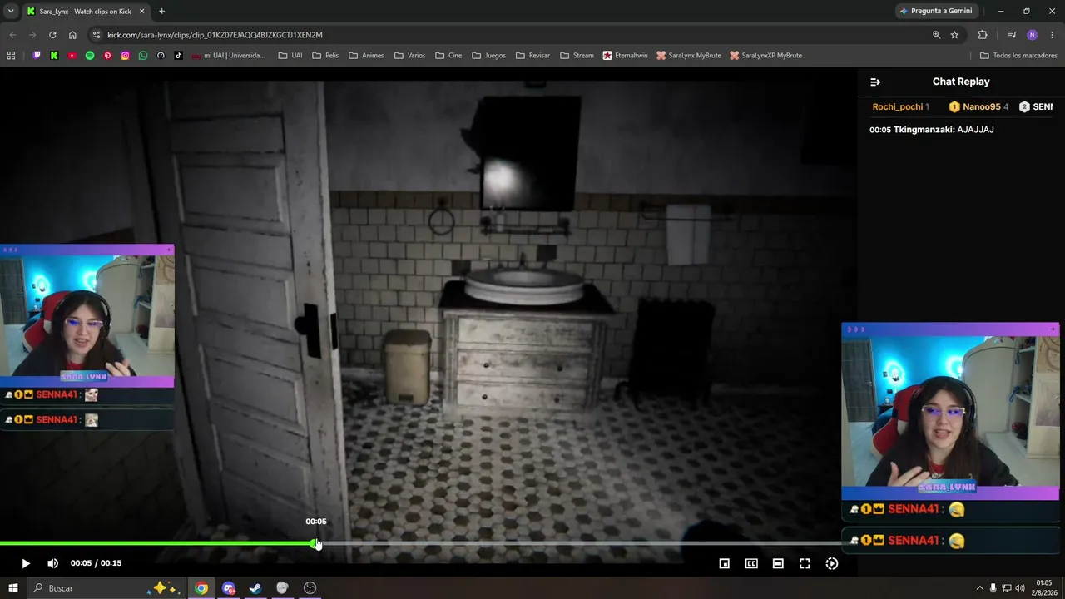The width and height of the screenshot is (1065, 599).
Task: Expand the UAI bookmarks folder
Action: [290, 56]
